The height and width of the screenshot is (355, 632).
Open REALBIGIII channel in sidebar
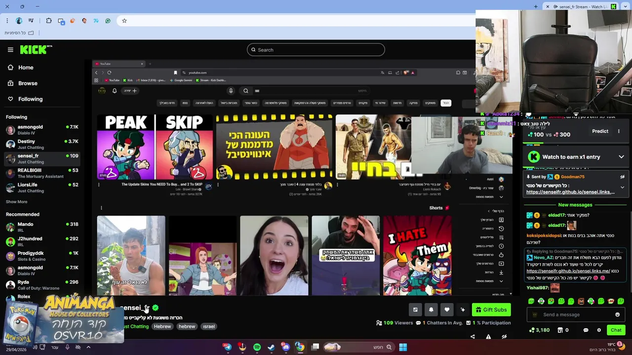[x=42, y=173]
